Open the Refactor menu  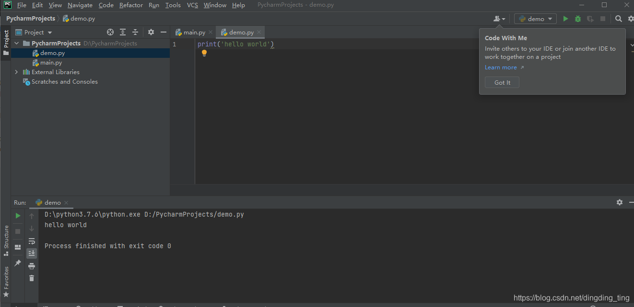(x=131, y=5)
